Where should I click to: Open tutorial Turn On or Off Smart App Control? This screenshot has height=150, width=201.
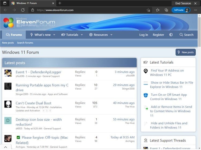click(x=168, y=97)
